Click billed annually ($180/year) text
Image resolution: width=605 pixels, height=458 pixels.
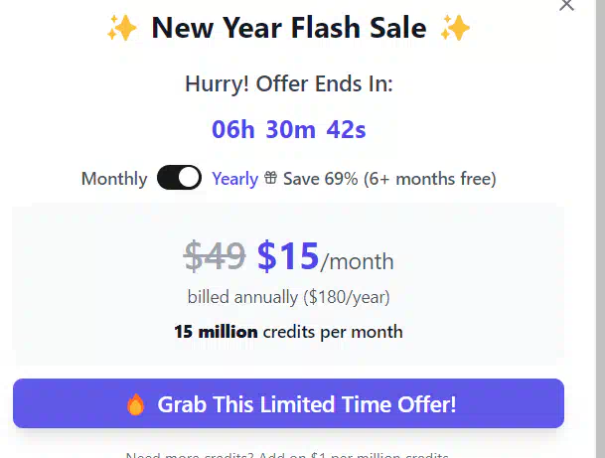288,296
